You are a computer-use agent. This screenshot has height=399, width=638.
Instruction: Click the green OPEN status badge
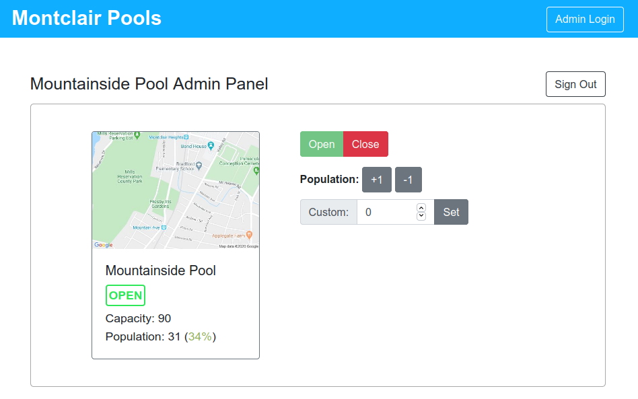125,295
